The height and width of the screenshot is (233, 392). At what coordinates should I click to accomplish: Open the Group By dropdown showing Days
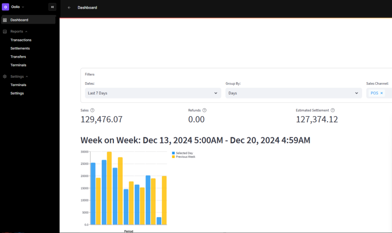[x=294, y=93]
